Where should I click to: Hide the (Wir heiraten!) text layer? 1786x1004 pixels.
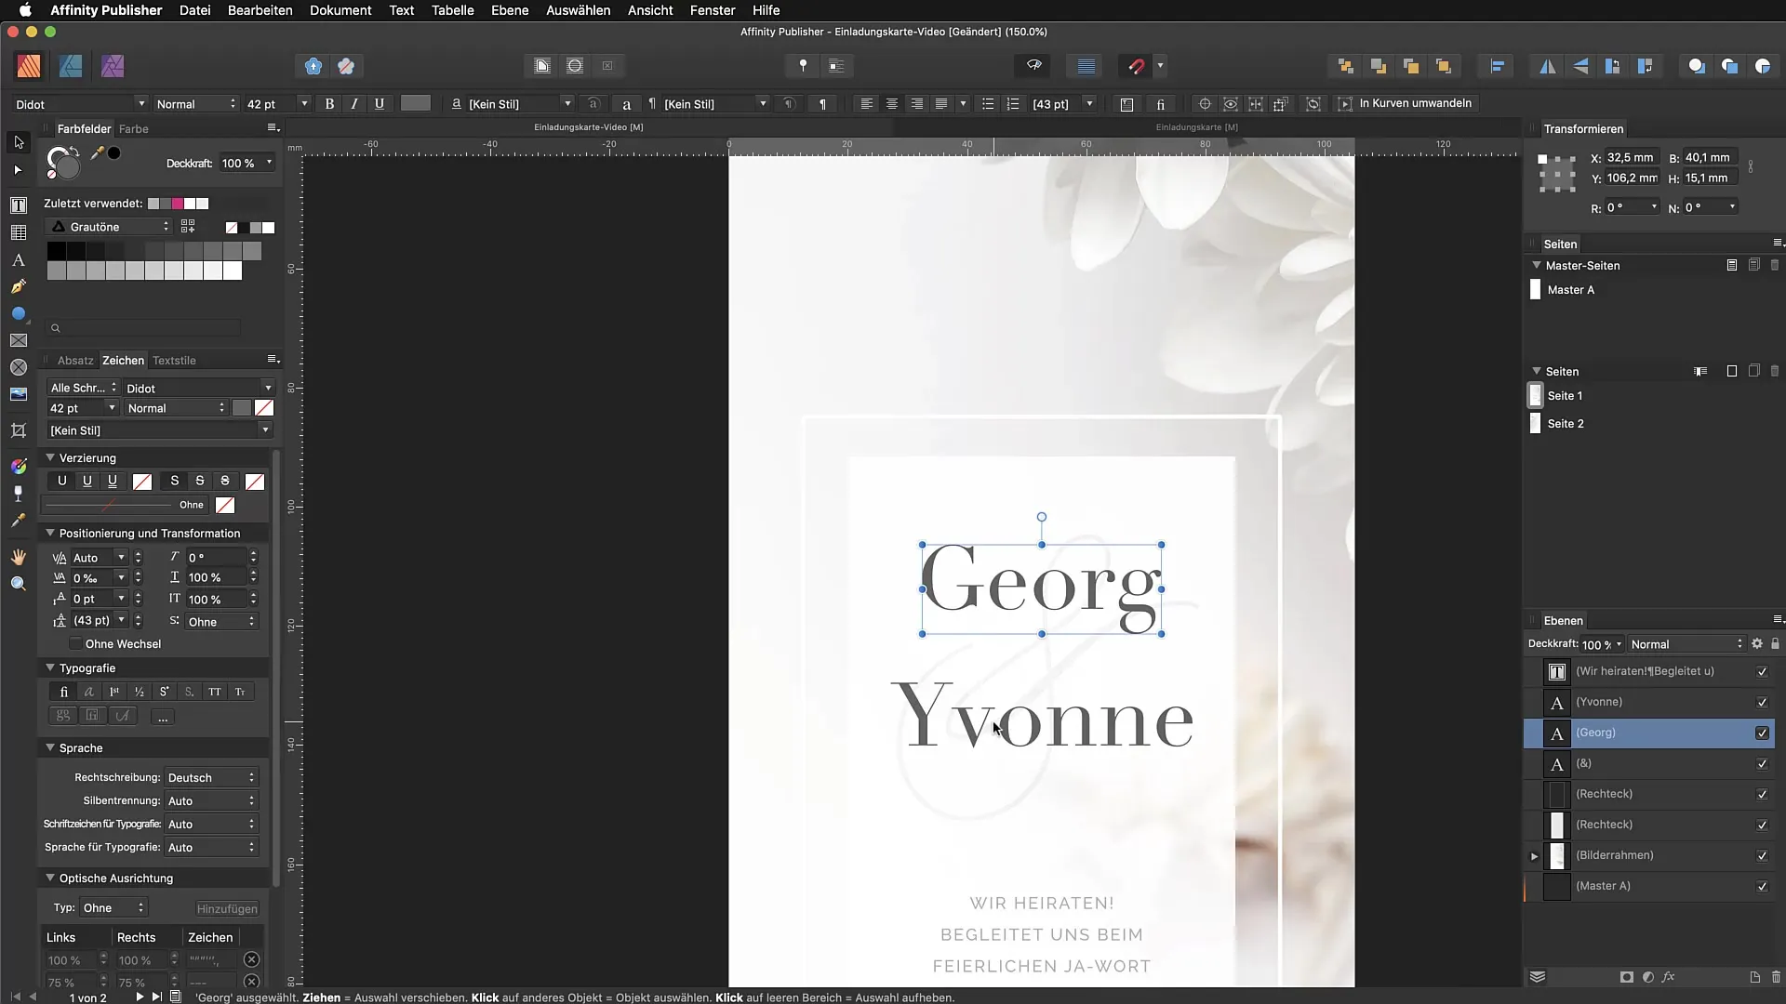point(1762,672)
